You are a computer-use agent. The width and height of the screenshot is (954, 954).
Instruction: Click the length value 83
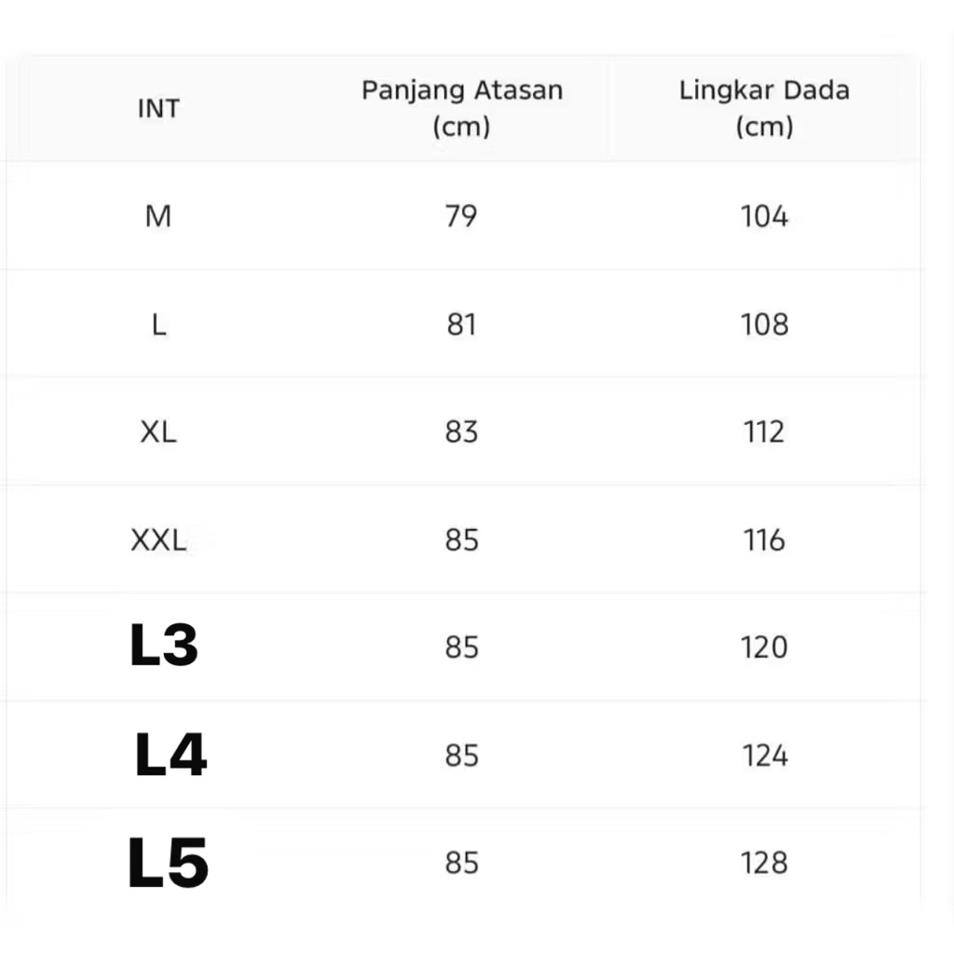point(461,432)
